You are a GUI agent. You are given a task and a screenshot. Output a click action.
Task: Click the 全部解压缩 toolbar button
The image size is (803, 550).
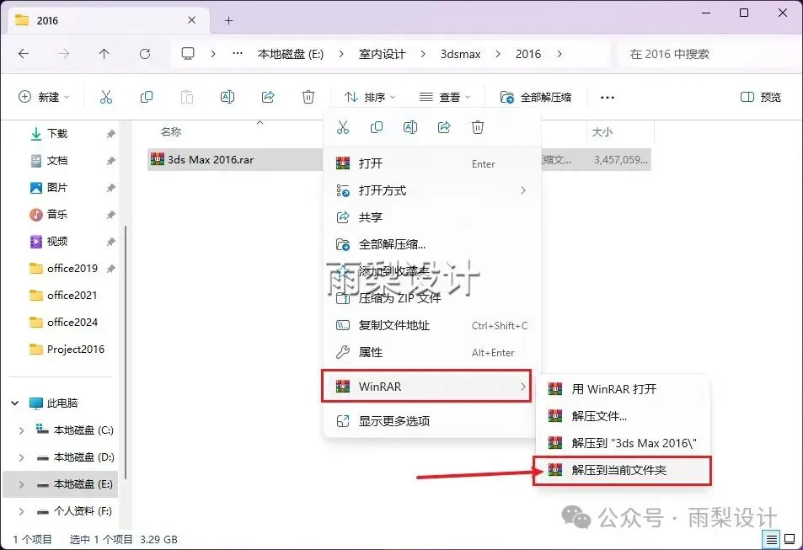tap(536, 97)
